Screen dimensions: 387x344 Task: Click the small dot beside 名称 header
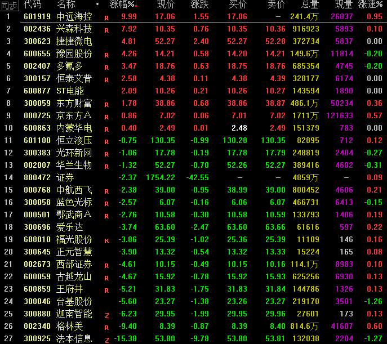click(97, 4)
